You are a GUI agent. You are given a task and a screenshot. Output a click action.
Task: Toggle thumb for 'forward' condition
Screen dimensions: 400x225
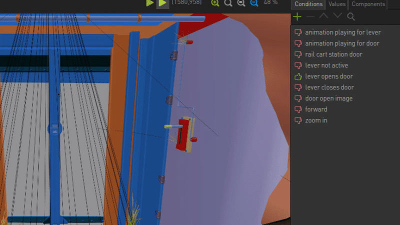click(x=298, y=109)
